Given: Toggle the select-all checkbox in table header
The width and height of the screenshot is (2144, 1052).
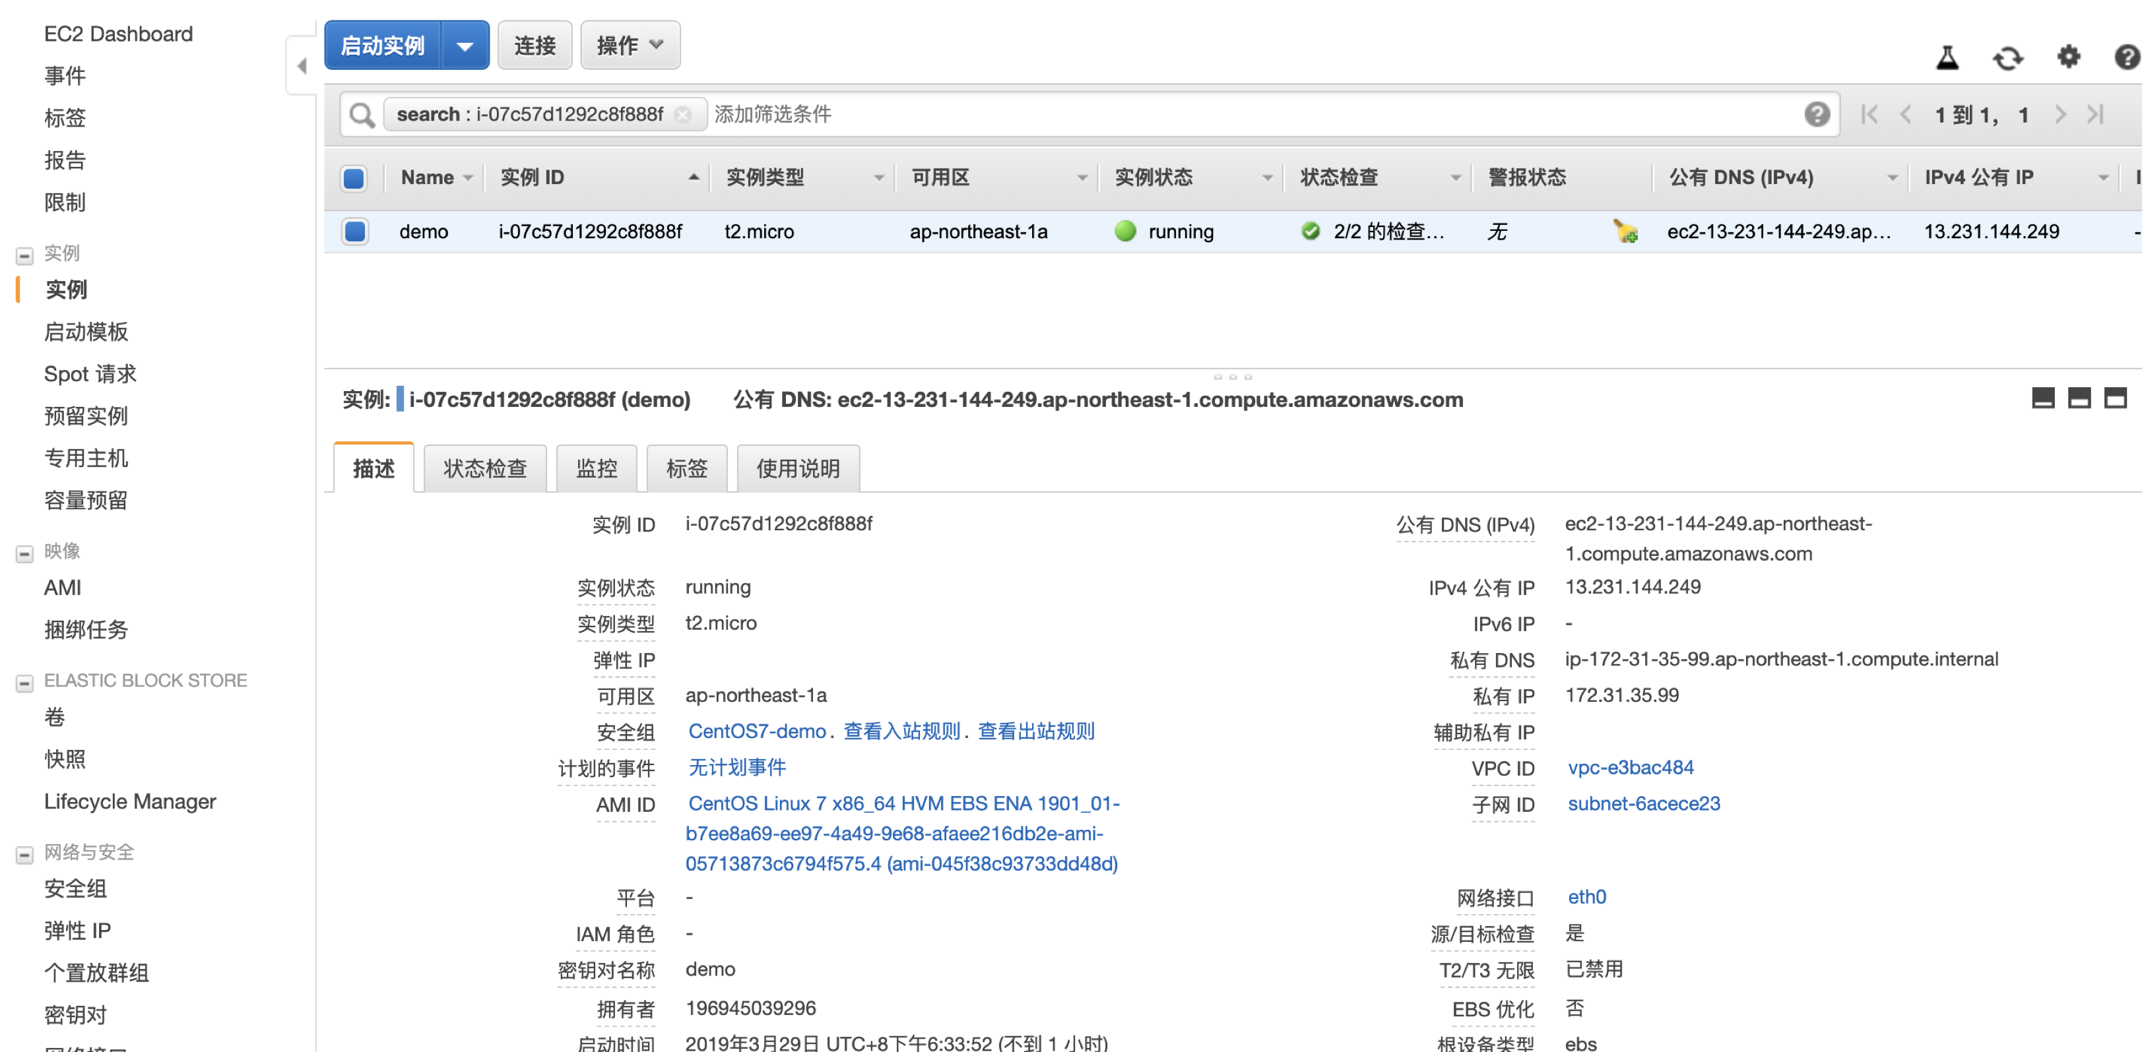Looking at the screenshot, I should click(353, 177).
